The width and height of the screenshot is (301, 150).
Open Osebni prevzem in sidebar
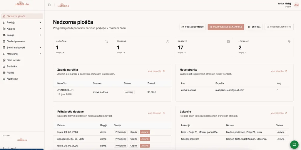coord(22,41)
